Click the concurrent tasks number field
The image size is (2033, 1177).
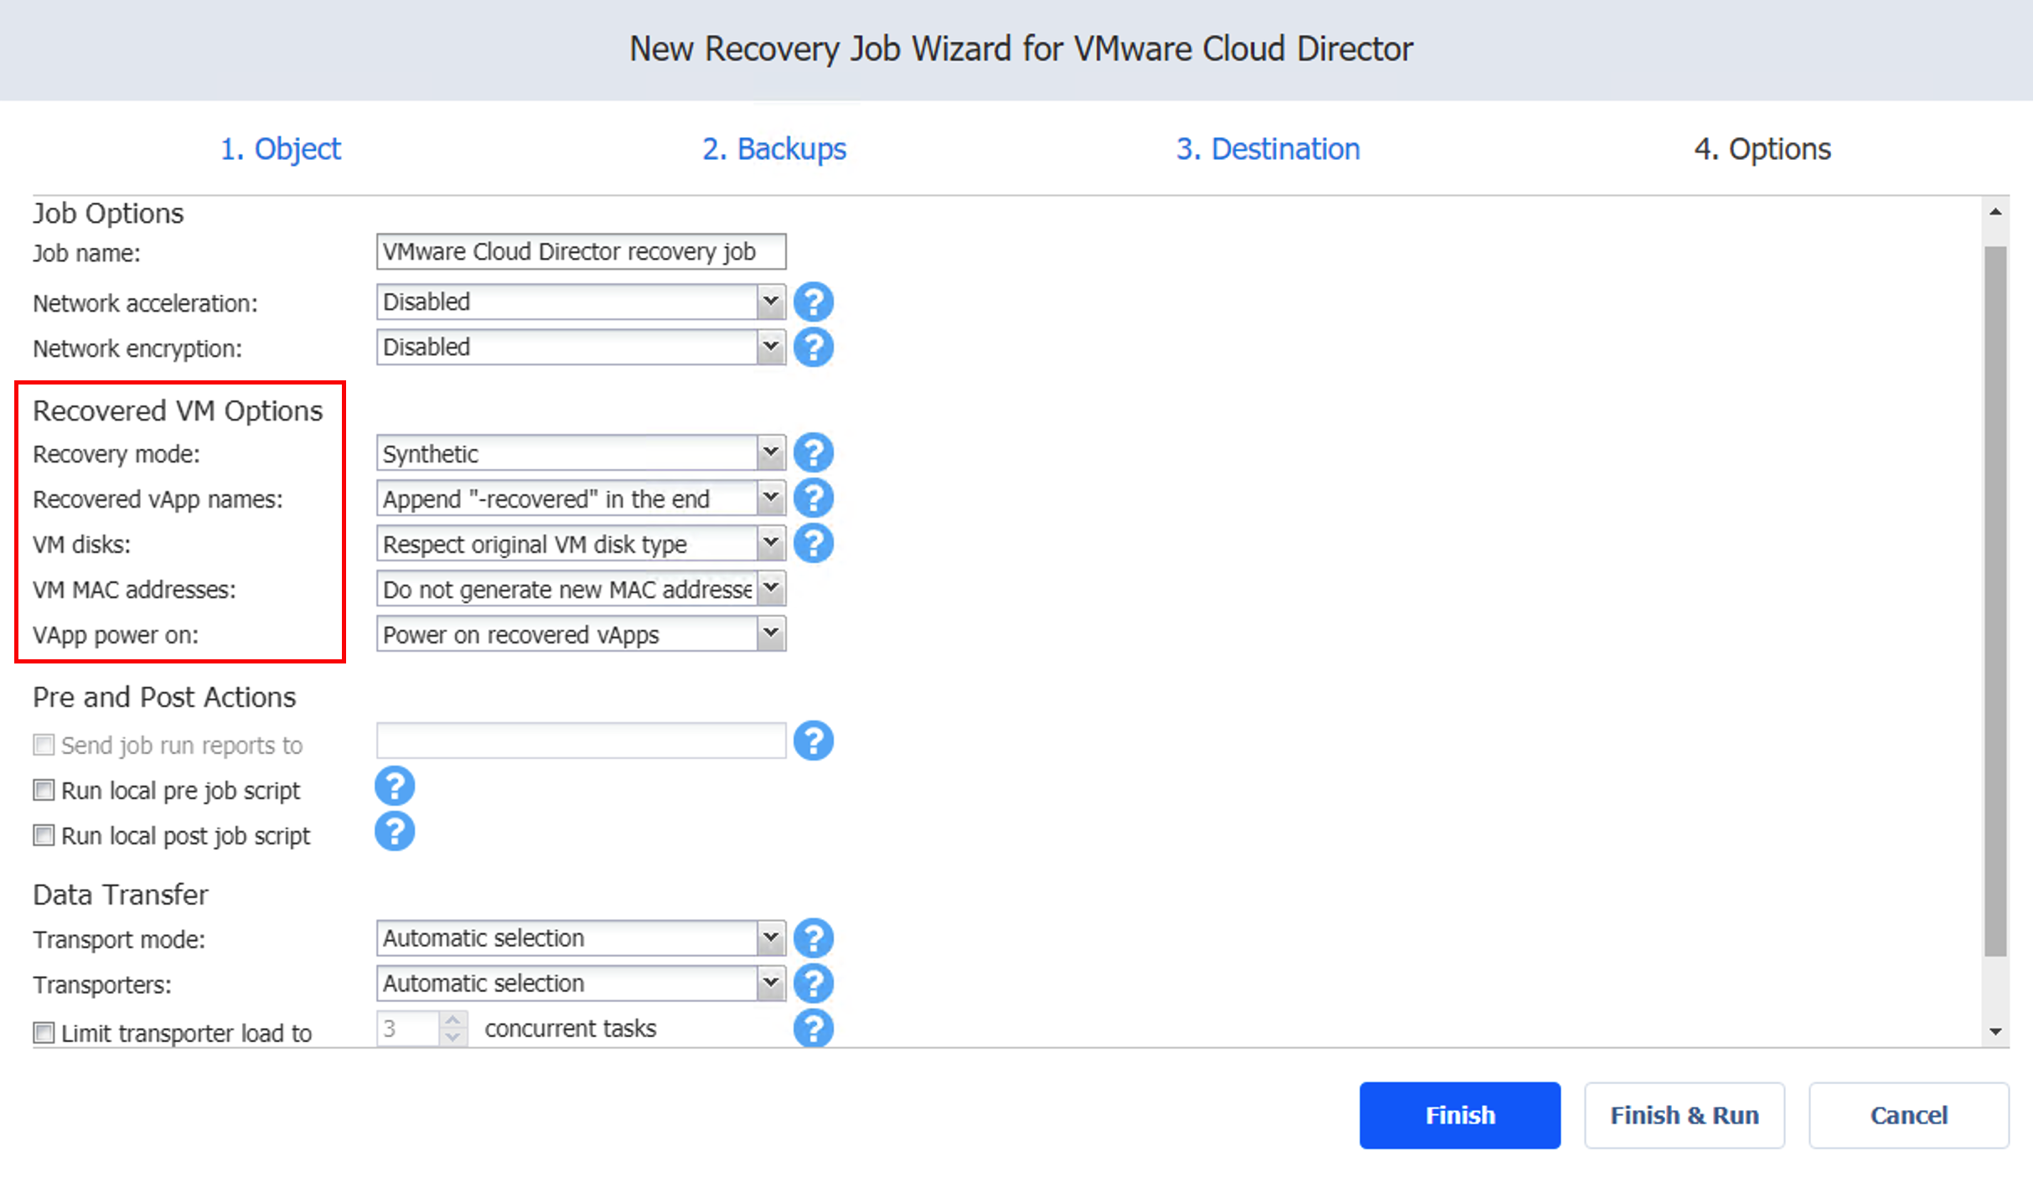point(407,1029)
